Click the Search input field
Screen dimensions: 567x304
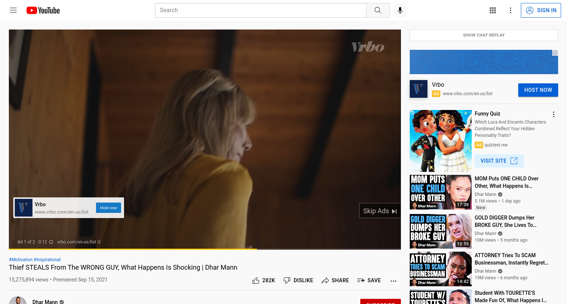261,10
